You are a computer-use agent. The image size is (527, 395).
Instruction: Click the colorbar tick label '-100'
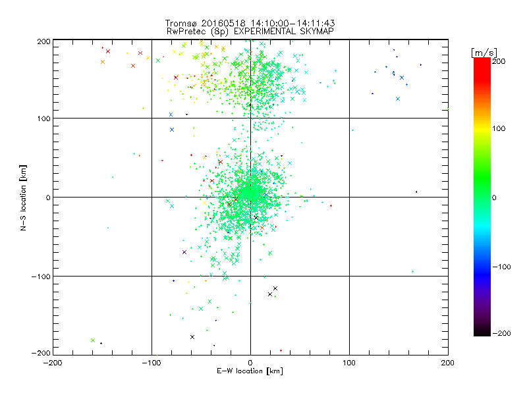coord(501,267)
